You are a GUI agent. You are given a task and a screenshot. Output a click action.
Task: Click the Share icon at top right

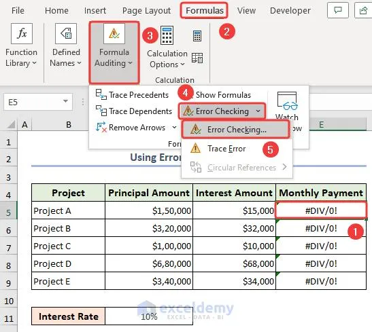point(363,10)
